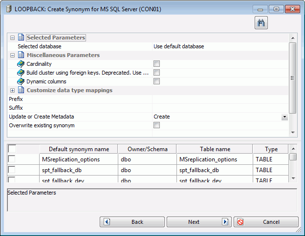Click the Cancel button

click(266, 222)
